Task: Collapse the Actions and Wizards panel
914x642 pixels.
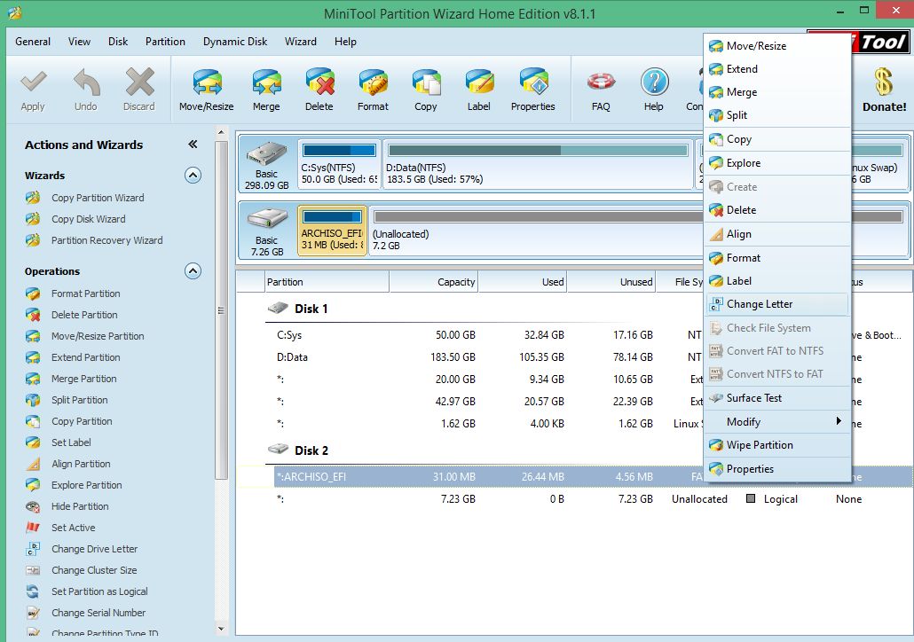Action: [193, 145]
